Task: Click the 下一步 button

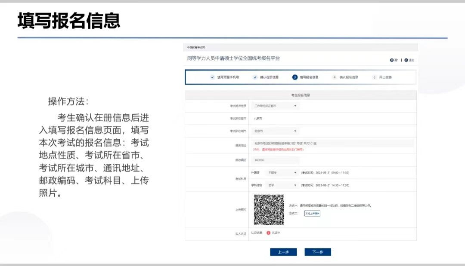Action: click(318, 252)
